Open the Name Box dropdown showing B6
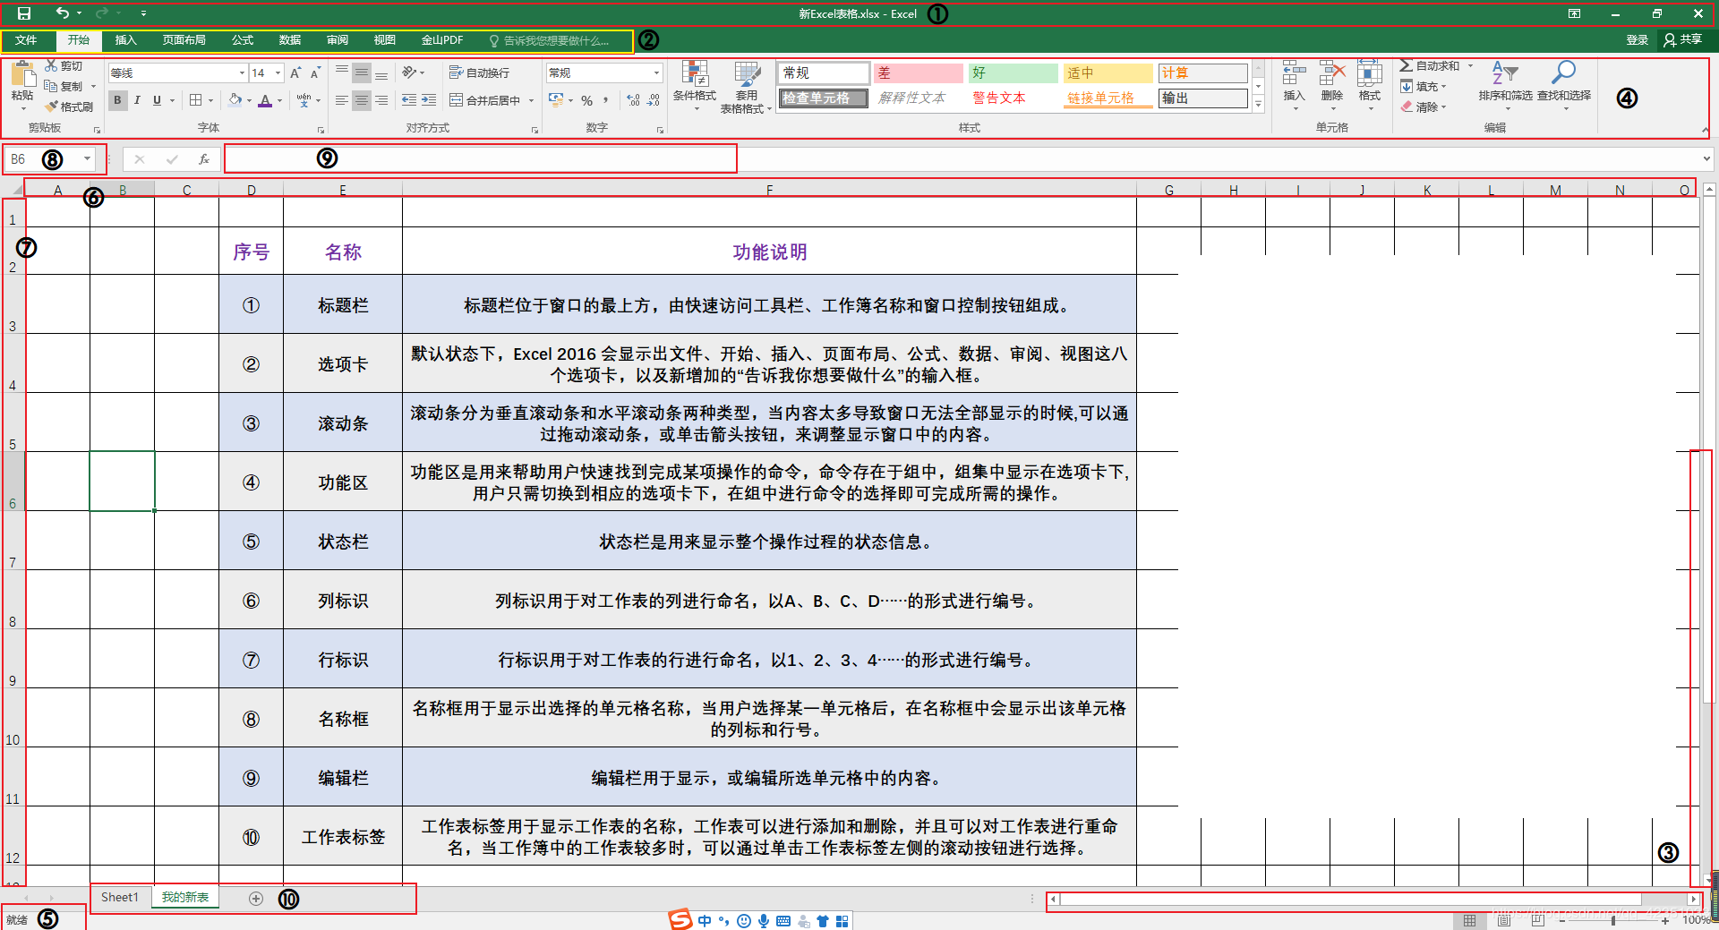Viewport: 1719px width, 930px height. pos(87,158)
